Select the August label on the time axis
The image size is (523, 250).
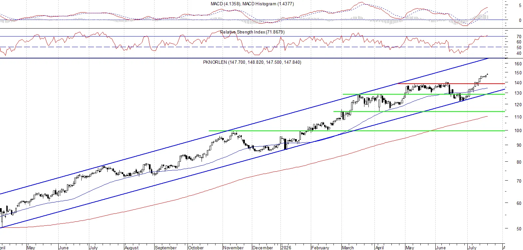pyautogui.click(x=132, y=248)
